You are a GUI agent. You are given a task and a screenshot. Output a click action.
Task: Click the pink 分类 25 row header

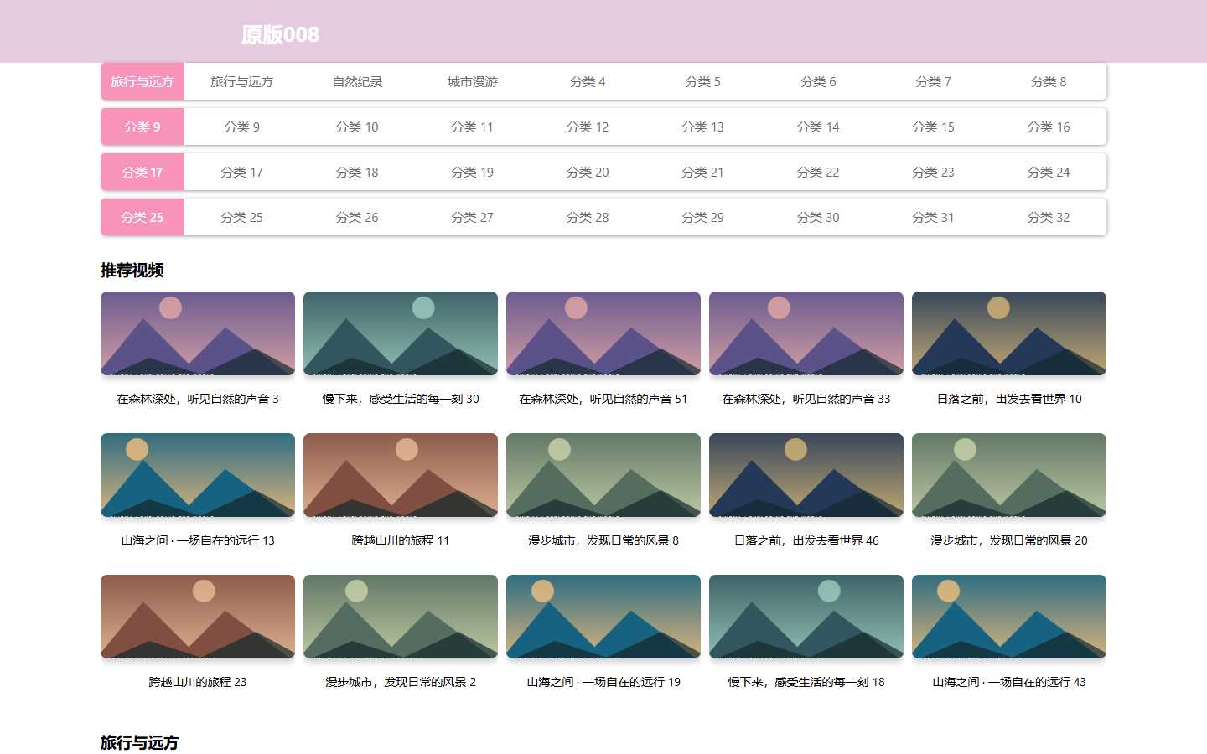142,218
